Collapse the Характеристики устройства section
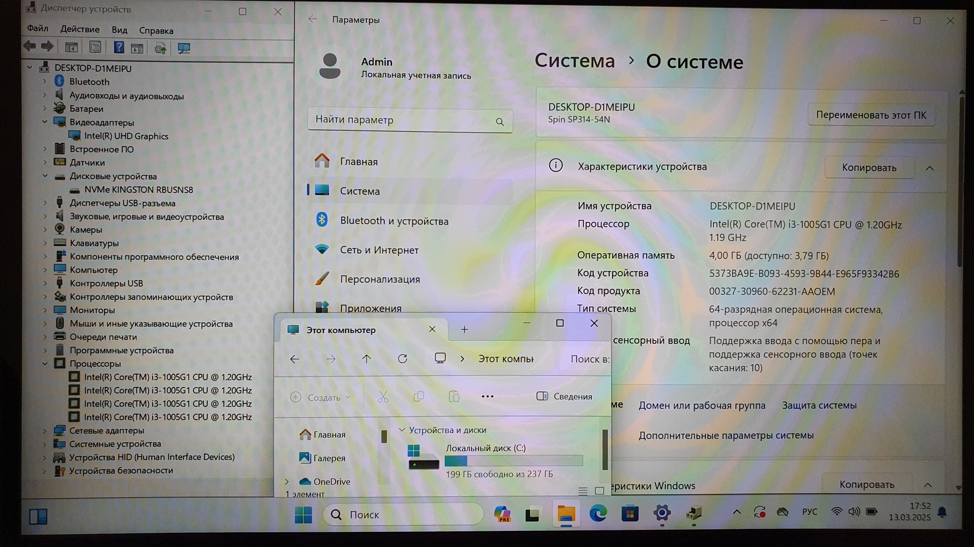974x547 pixels. (929, 168)
